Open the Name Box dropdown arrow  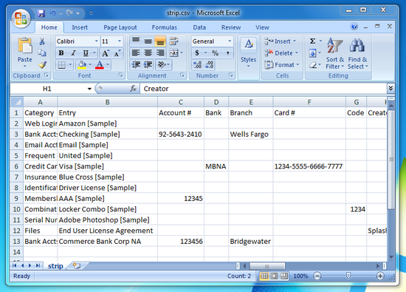click(89, 89)
